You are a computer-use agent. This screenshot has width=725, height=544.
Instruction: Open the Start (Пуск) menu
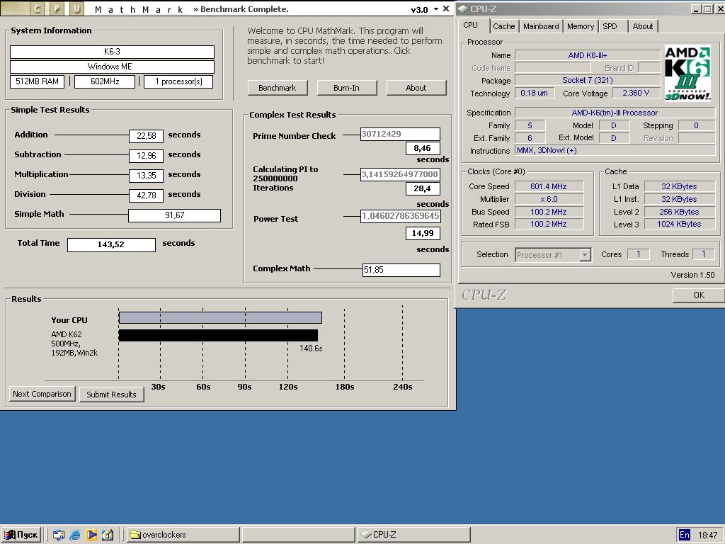pos(21,535)
